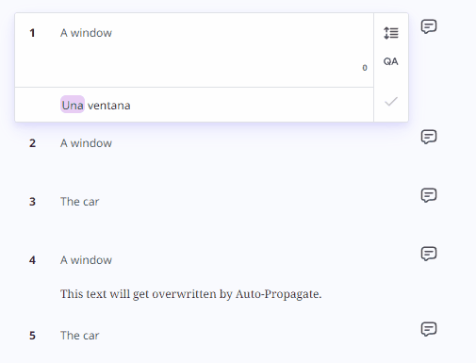Image resolution: width=476 pixels, height=363 pixels.
Task: Open comments for segment 4
Action: [429, 254]
